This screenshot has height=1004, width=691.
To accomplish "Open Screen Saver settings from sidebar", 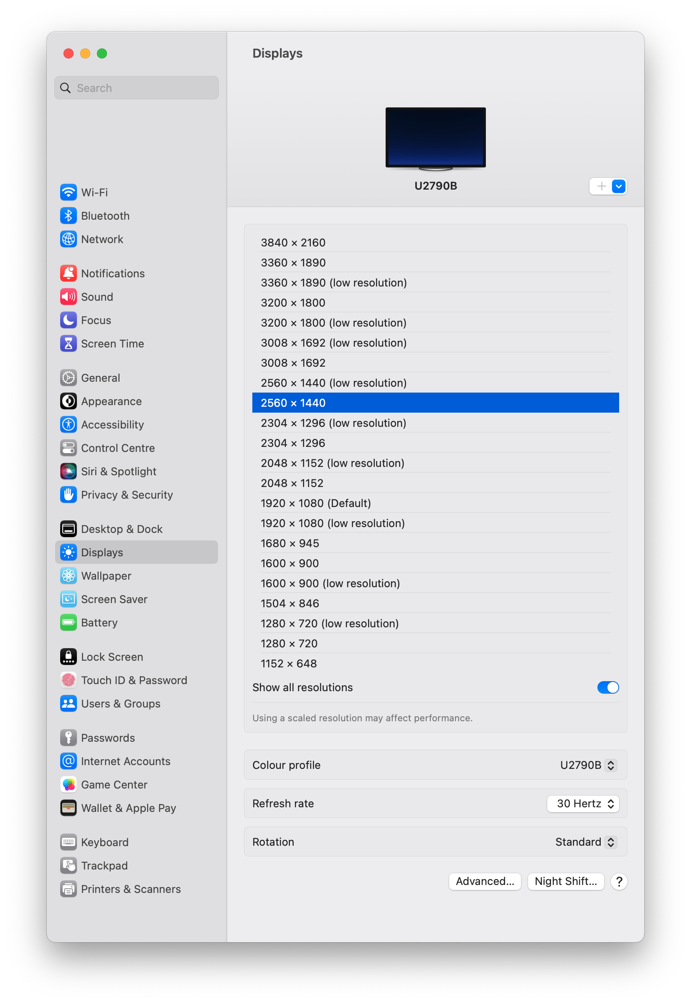I will coord(114,599).
